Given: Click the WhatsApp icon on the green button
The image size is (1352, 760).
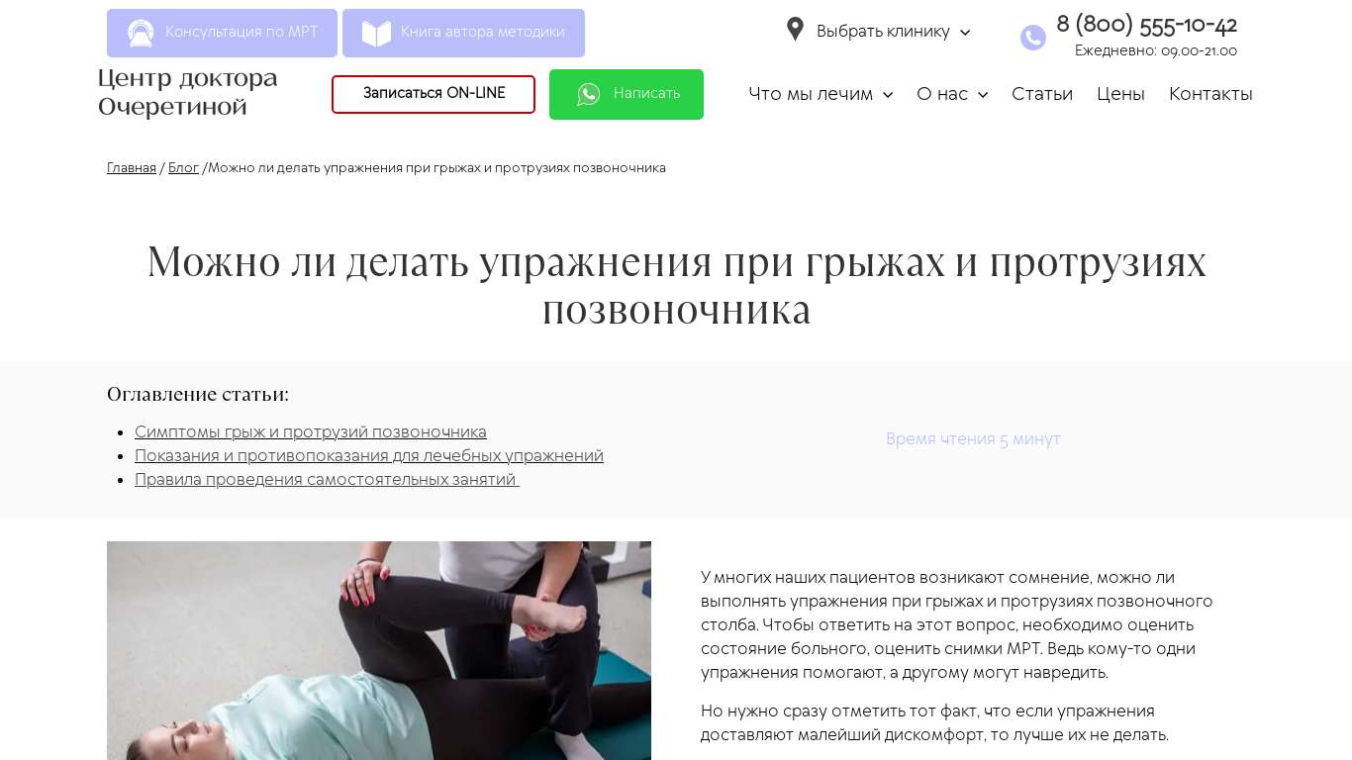Looking at the screenshot, I should [x=589, y=94].
